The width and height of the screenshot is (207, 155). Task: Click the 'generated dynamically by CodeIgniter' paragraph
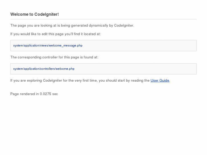coord(72,25)
